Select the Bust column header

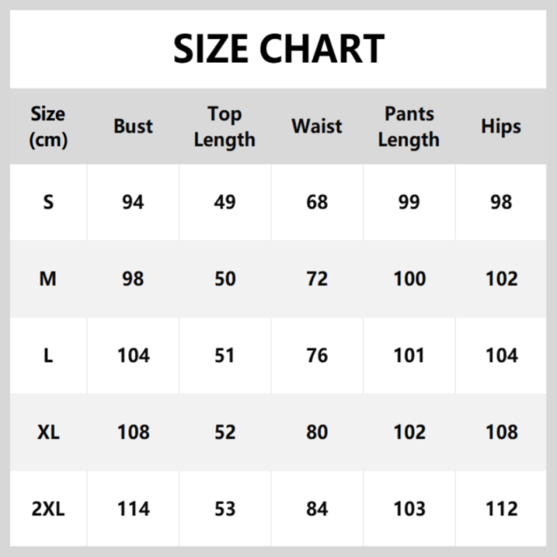coord(133,127)
